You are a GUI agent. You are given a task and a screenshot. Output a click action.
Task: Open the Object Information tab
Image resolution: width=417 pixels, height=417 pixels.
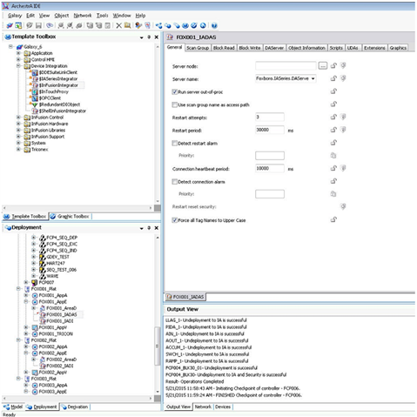click(x=306, y=48)
